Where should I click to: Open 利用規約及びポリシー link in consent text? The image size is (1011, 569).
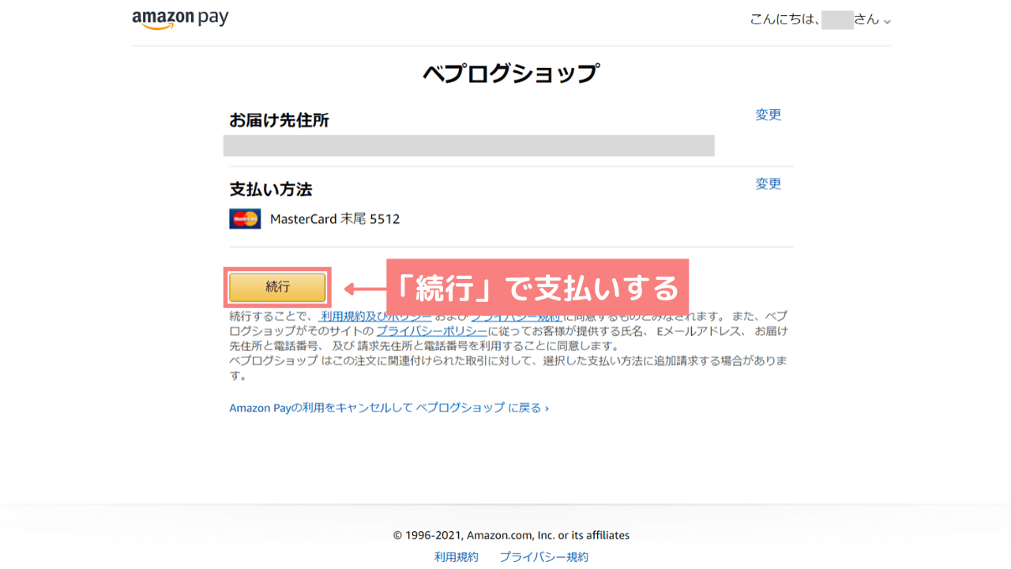375,316
